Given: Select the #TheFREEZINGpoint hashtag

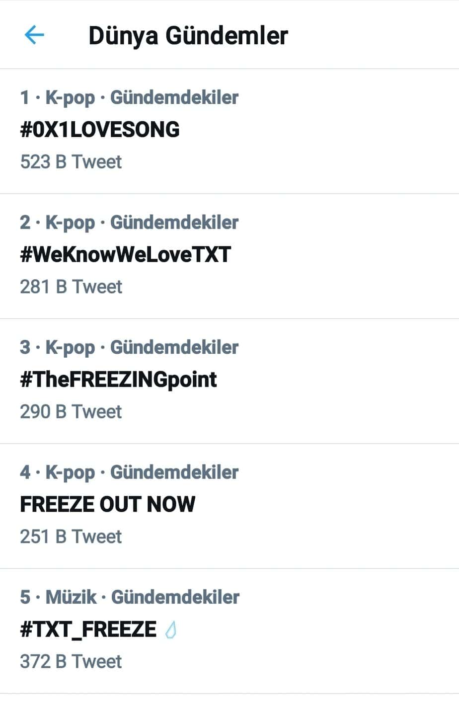Looking at the screenshot, I should (118, 380).
